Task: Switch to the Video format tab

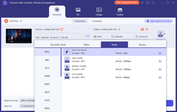Action: [x=86, y=45]
